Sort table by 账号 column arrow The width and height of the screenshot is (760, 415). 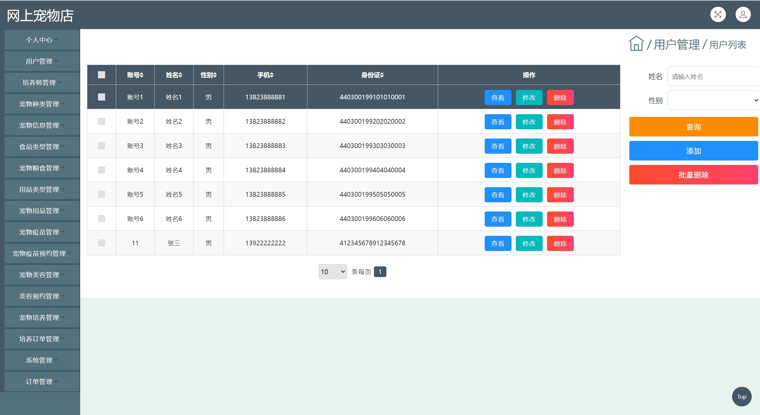[x=142, y=75]
